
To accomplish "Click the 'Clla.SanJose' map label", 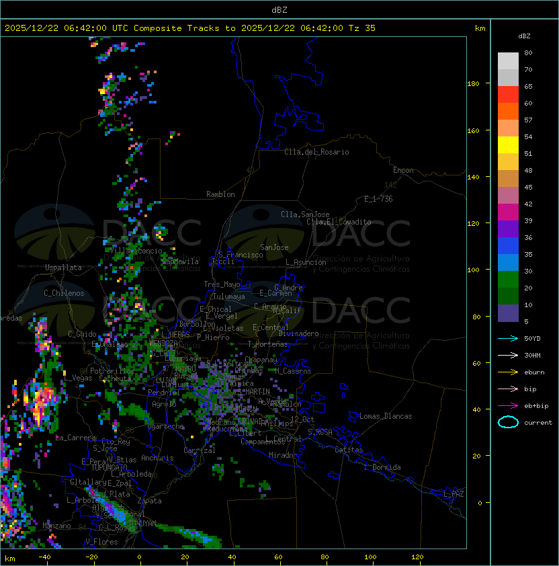I will coord(305,214).
